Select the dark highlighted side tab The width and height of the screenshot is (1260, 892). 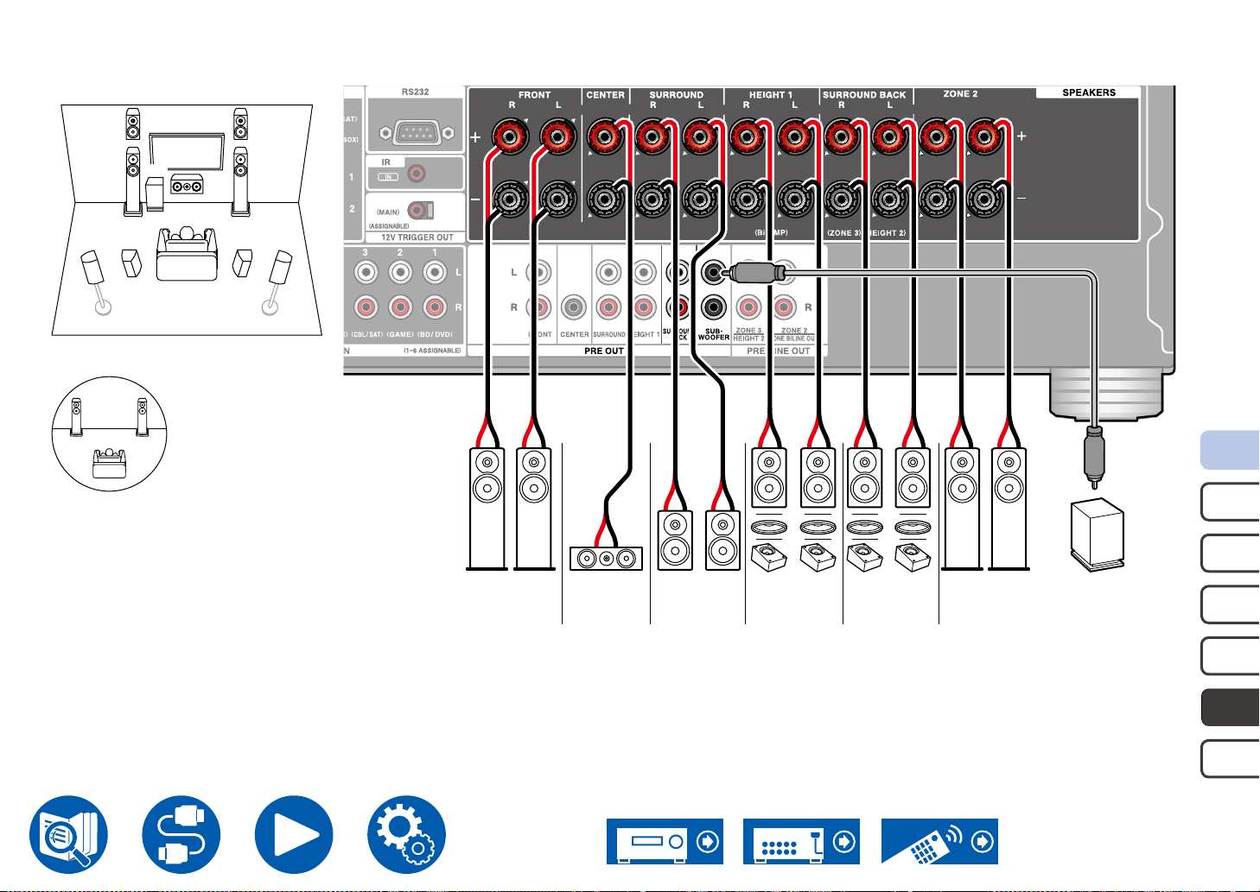pos(1231,707)
